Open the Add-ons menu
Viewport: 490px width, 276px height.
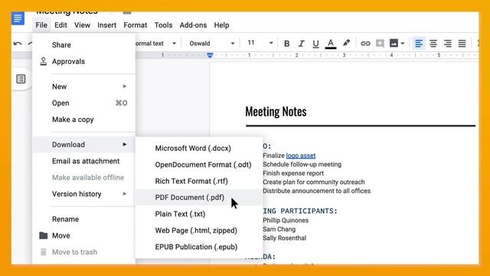[x=193, y=25]
